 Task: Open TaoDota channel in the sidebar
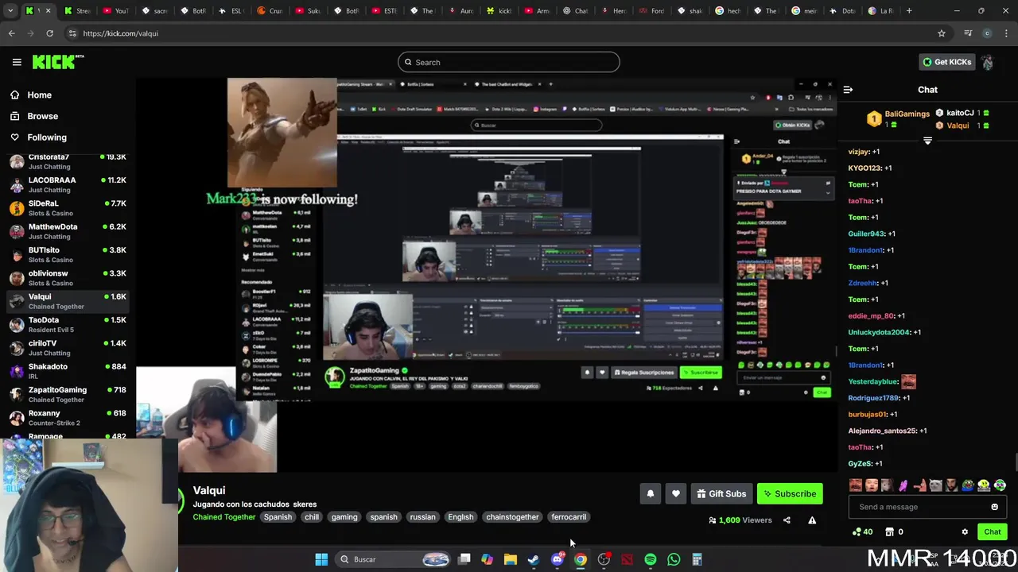pos(68,324)
